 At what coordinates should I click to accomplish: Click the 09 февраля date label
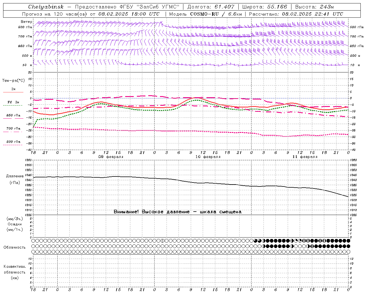[111, 157]
